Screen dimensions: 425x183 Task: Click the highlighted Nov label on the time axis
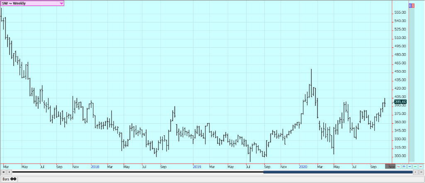pos(390,166)
